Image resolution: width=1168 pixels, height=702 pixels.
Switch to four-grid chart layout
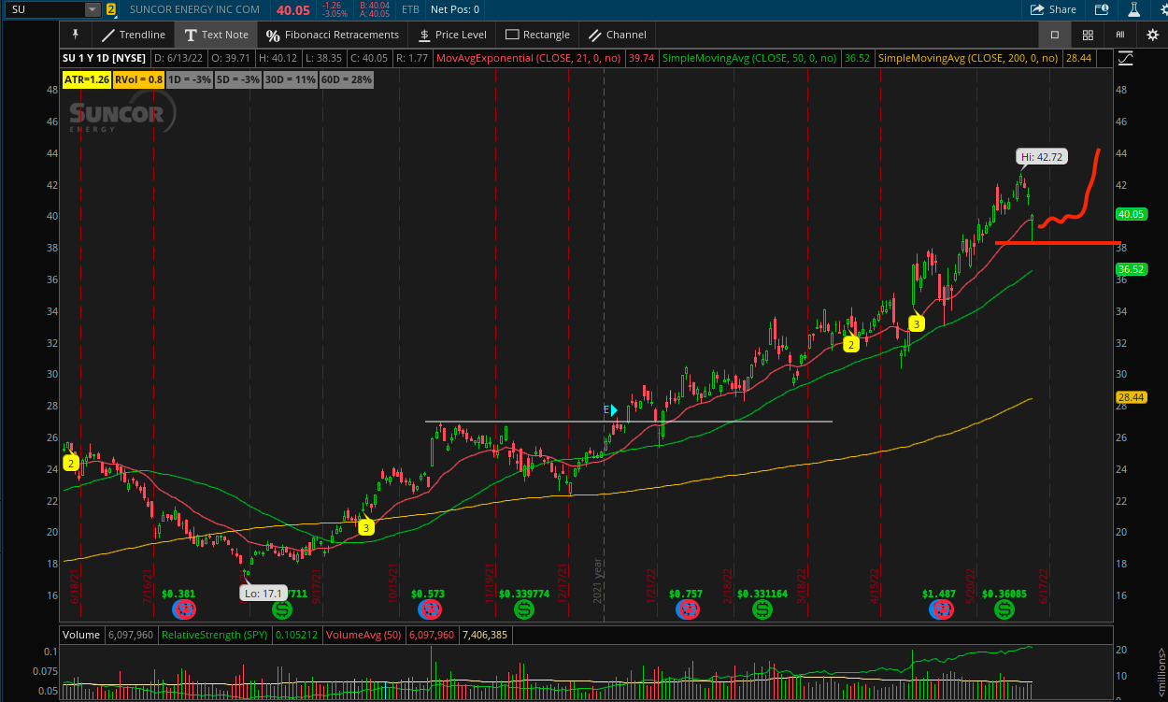pos(1088,35)
